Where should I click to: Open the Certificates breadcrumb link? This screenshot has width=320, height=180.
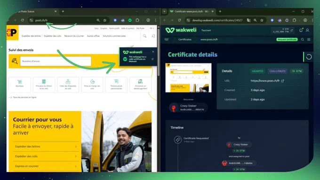coord(185,39)
